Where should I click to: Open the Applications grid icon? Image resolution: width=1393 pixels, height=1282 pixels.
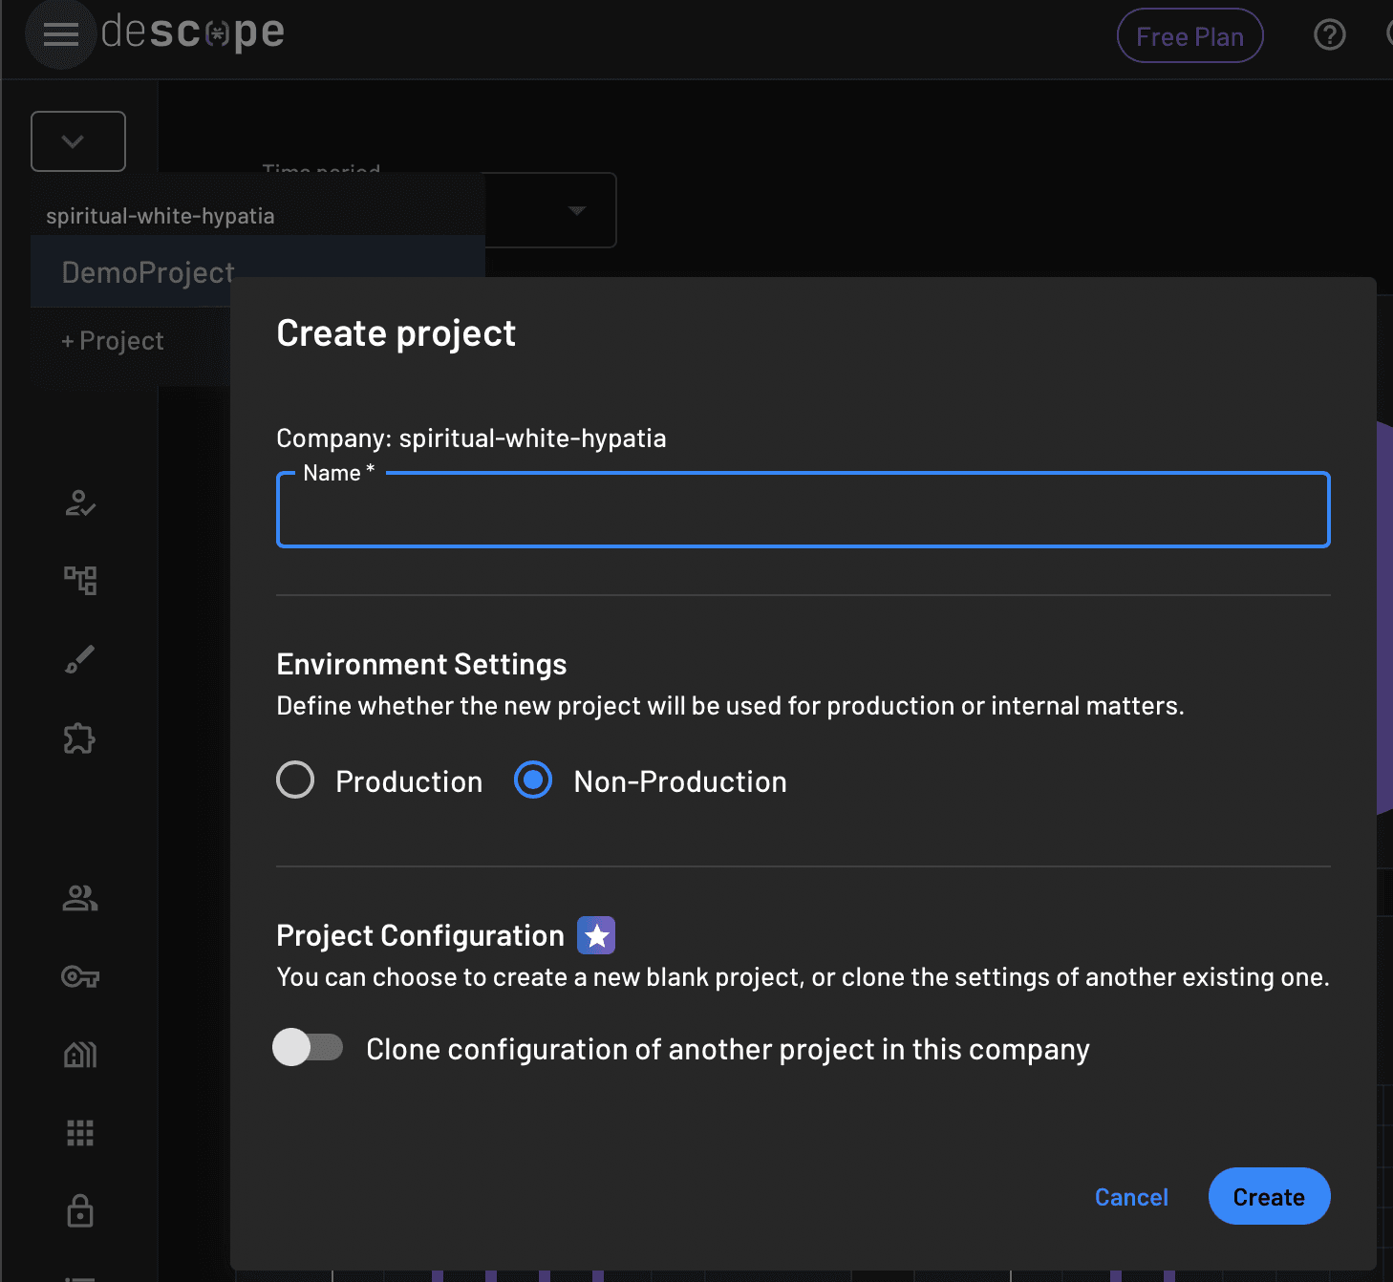tap(80, 1133)
